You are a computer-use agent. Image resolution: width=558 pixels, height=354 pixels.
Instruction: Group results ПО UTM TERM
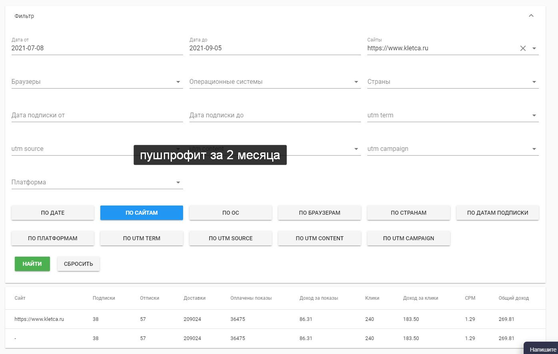(x=141, y=238)
